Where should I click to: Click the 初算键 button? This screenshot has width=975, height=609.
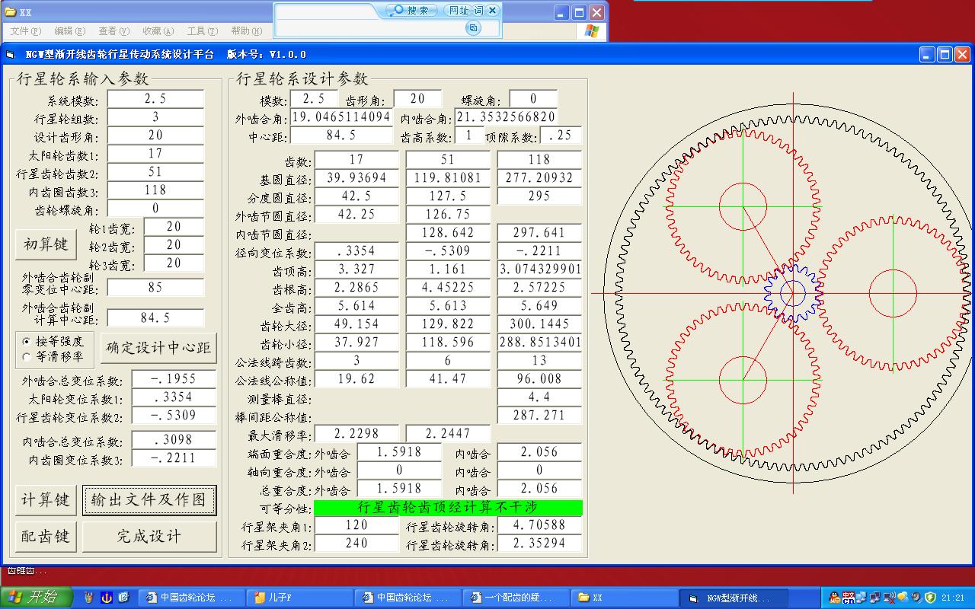(46, 244)
